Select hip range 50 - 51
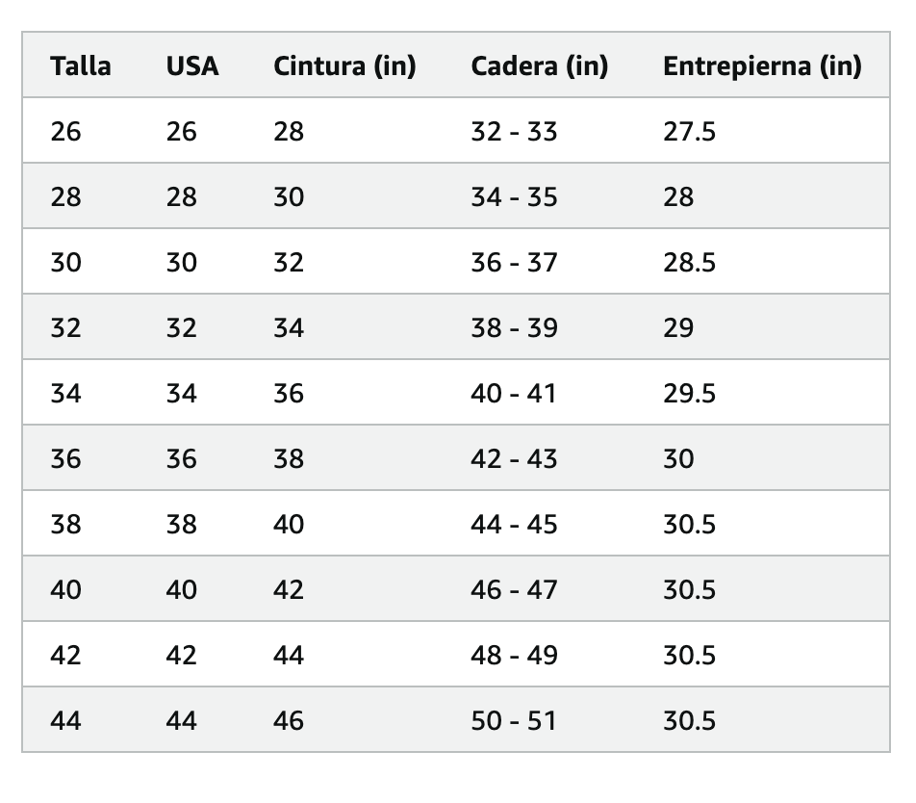The height and width of the screenshot is (803, 916). pos(514,720)
